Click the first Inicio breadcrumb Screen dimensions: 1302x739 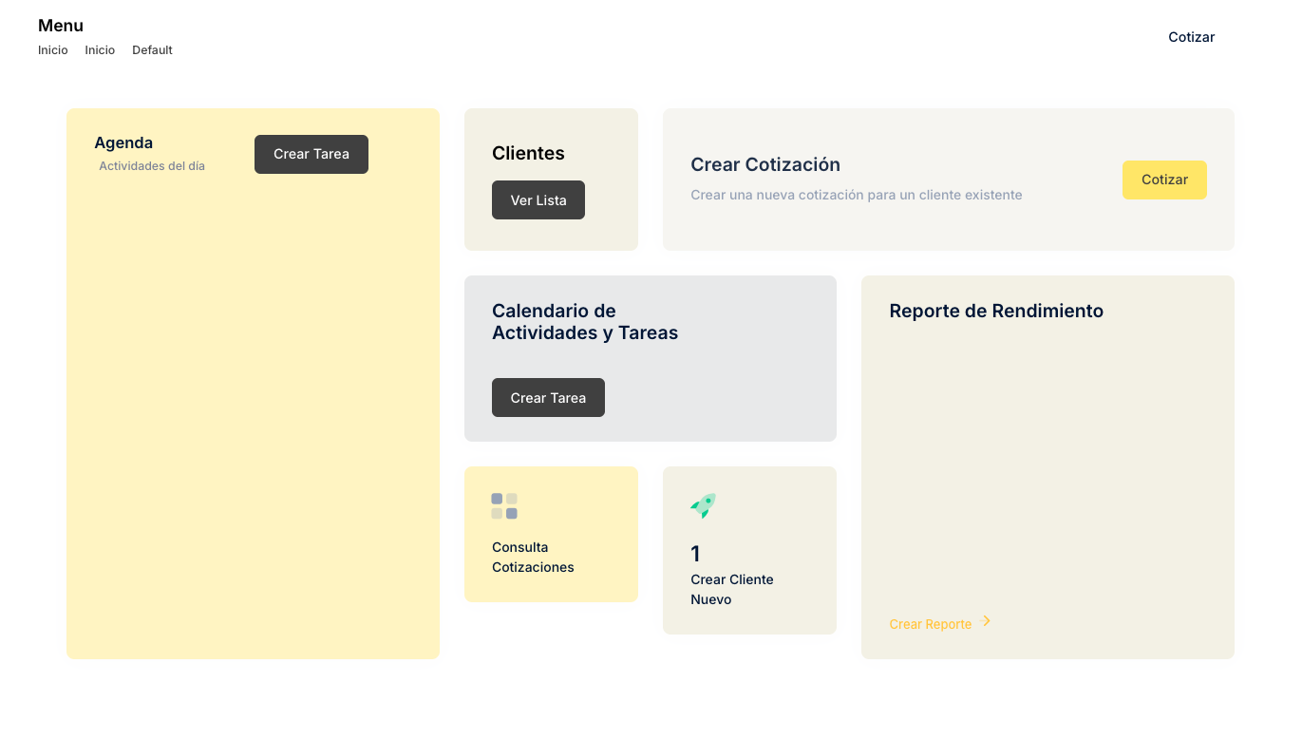53,50
